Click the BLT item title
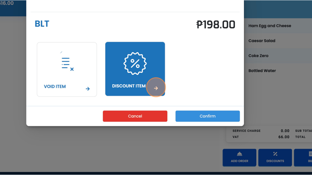The image size is (312, 175). 42,24
